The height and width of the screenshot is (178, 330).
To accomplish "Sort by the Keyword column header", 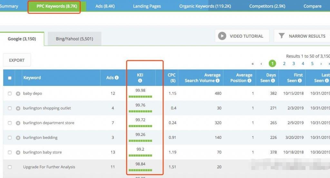I will point(32,78).
